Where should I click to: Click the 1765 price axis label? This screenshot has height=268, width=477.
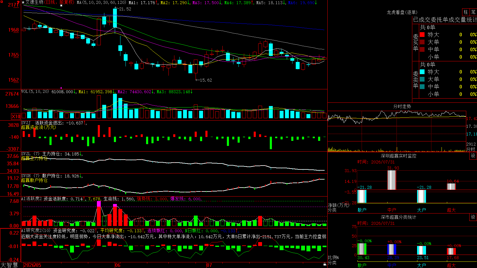pyautogui.click(x=13, y=55)
